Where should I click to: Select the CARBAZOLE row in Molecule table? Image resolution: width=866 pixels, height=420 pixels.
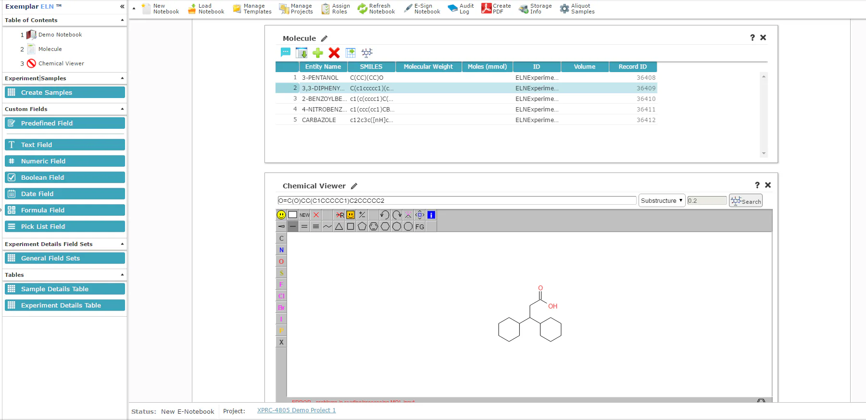[x=466, y=120]
